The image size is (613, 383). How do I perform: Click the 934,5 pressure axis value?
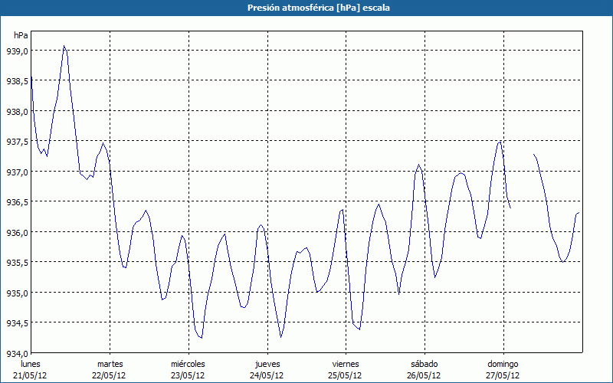click(17, 323)
